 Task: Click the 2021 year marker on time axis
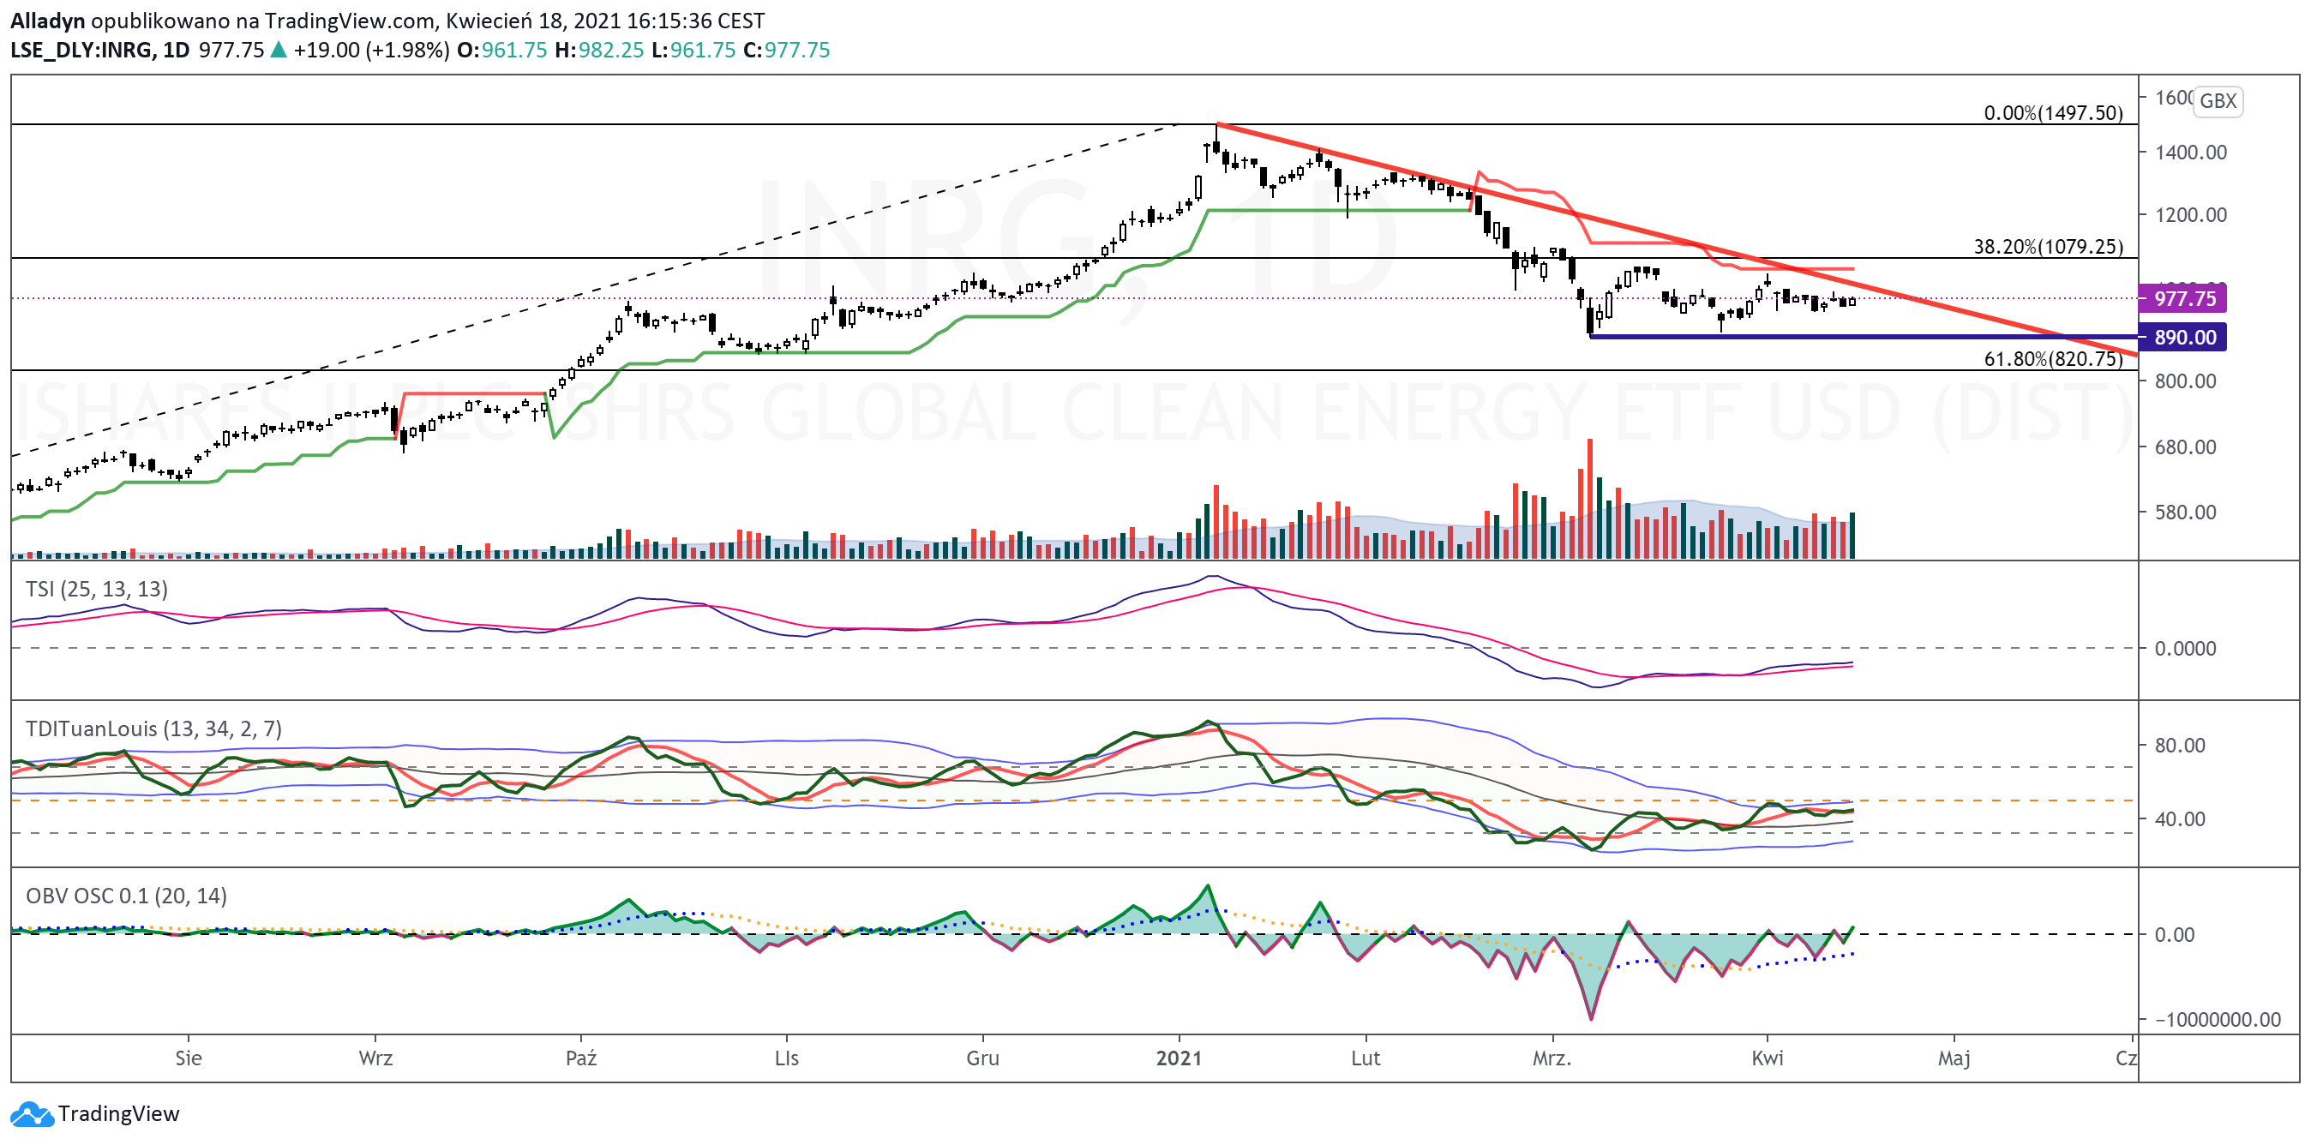1179,1059
